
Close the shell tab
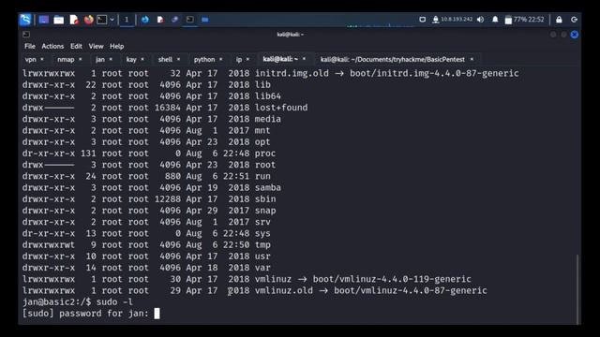(x=178, y=59)
